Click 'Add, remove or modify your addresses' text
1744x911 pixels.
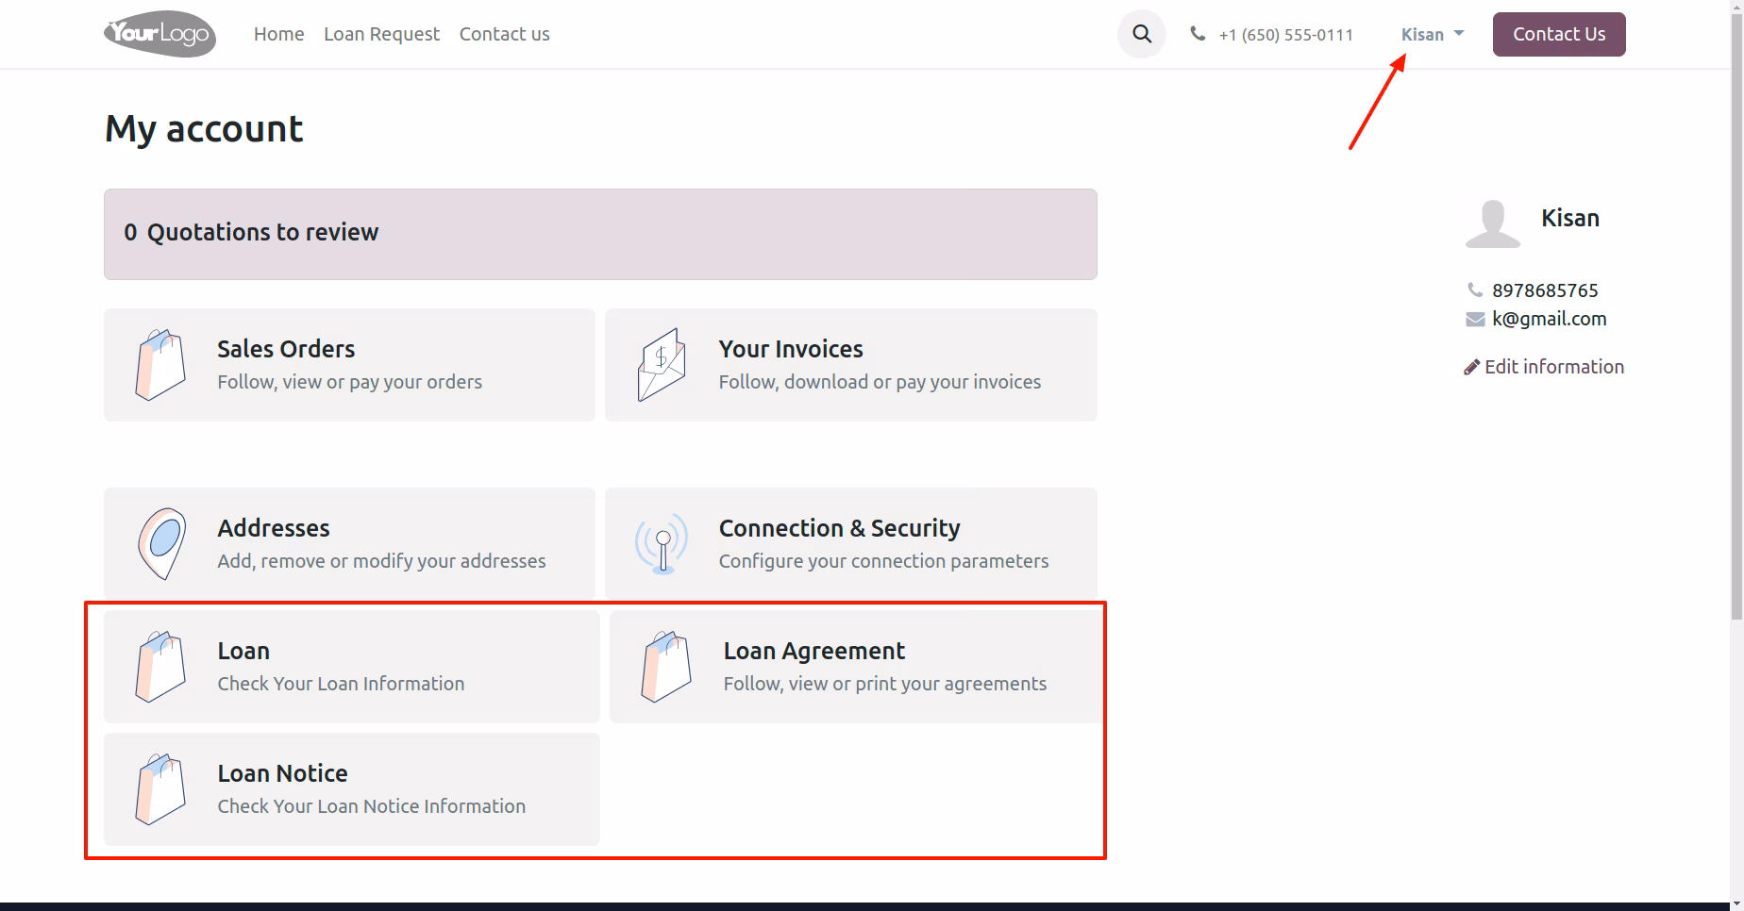click(x=381, y=561)
